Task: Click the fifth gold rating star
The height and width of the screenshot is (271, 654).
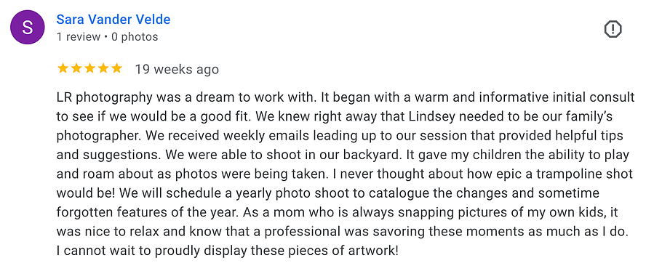Action: [117, 68]
